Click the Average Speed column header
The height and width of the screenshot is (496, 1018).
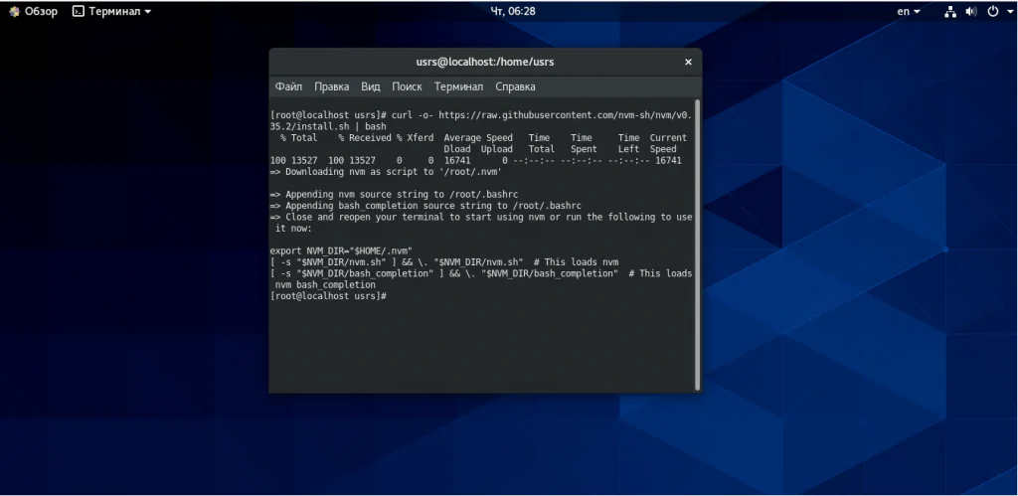click(x=478, y=137)
